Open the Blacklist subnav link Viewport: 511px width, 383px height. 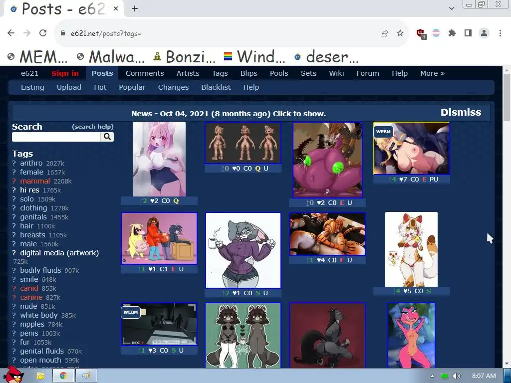(216, 87)
